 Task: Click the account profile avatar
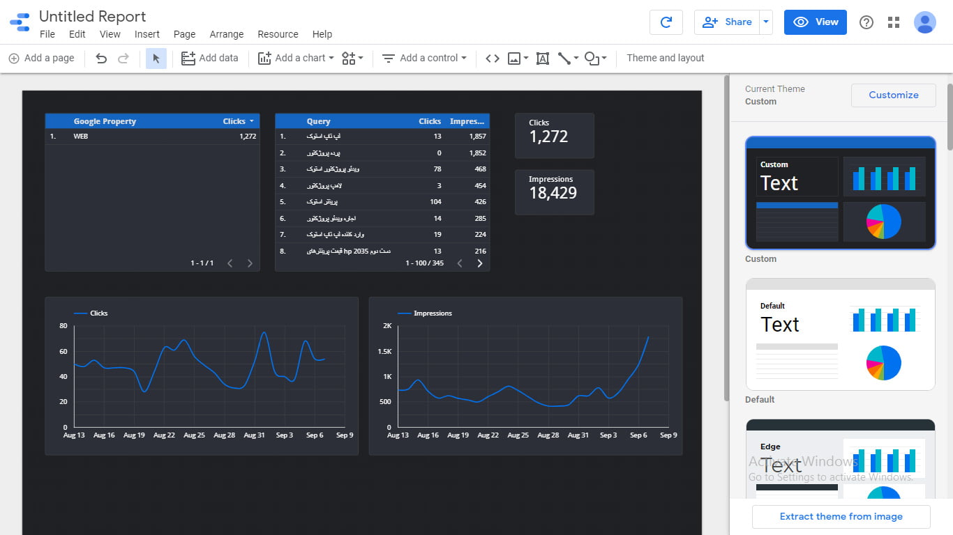click(925, 22)
